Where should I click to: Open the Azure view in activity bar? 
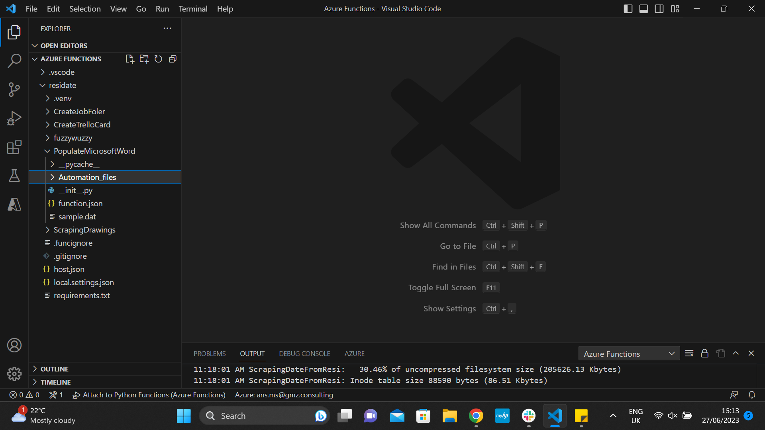[x=14, y=204]
